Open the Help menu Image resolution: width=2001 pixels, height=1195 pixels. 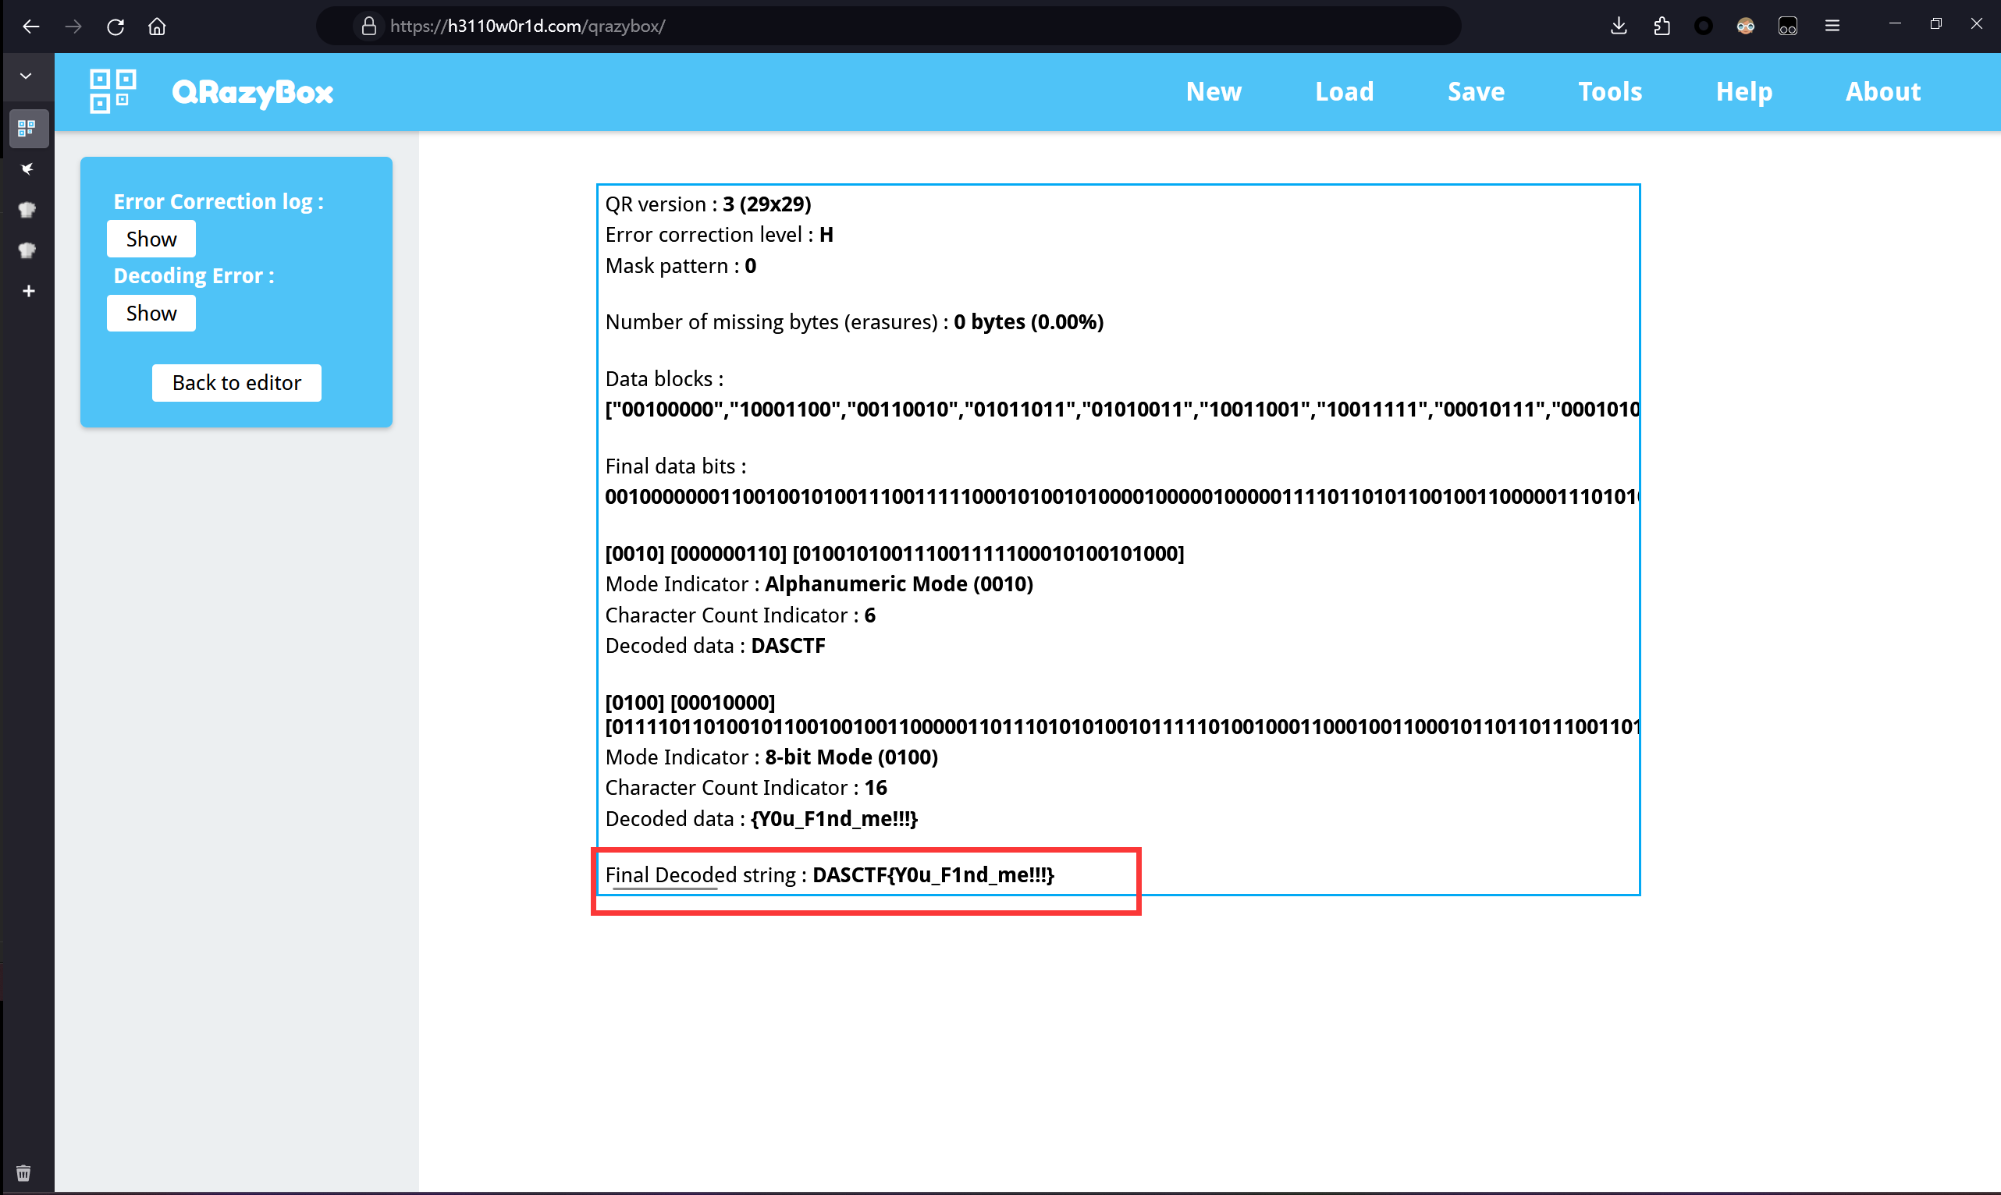(1744, 92)
